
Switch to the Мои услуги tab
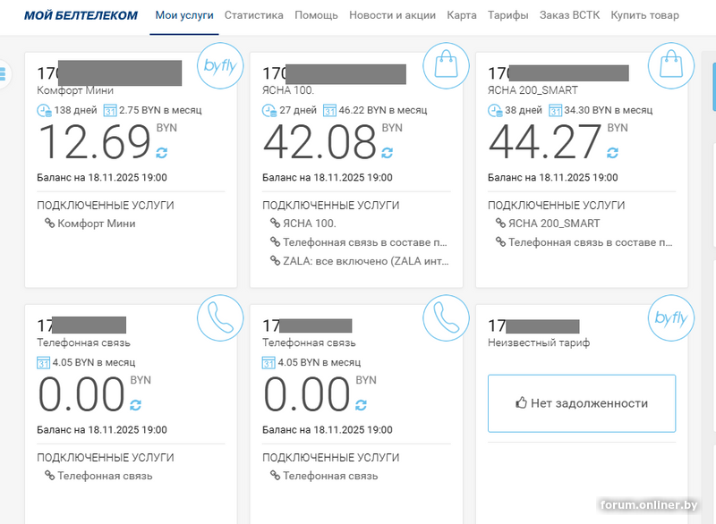184,15
